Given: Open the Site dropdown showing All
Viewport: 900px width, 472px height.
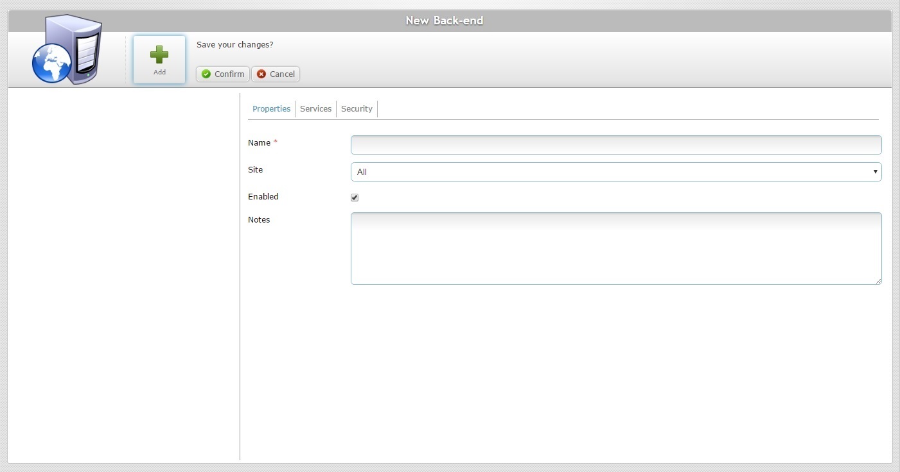Looking at the screenshot, I should 616,172.
